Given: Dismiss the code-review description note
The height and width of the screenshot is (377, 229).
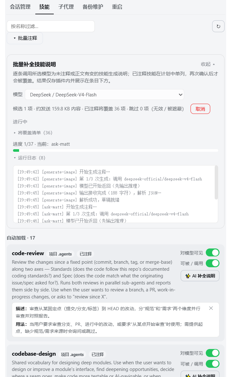Looking at the screenshot, I should point(211,308).
